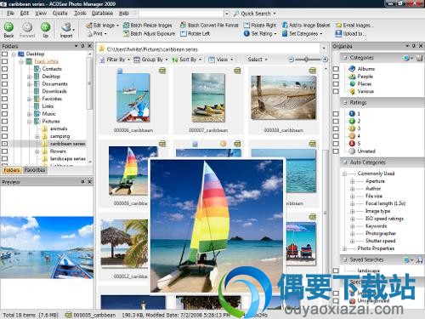
Task: Open the Database menu
Action: pos(102,13)
